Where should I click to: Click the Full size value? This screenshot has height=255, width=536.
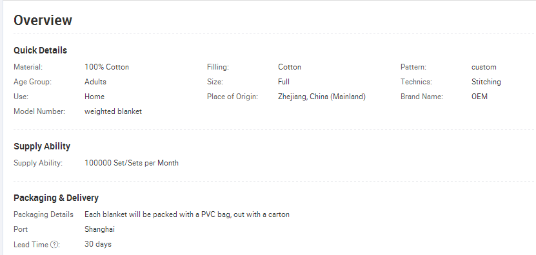tap(284, 82)
